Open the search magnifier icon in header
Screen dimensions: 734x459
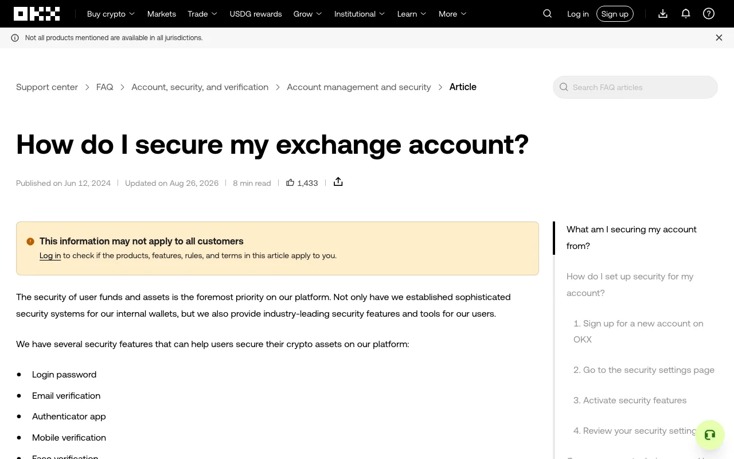click(548, 14)
